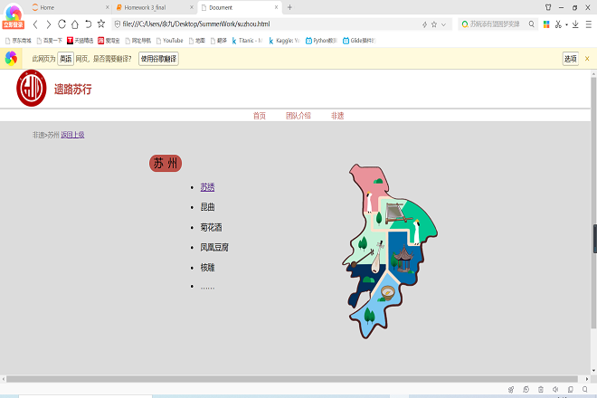
Task: Click the browser back arrow
Action: 35,24
